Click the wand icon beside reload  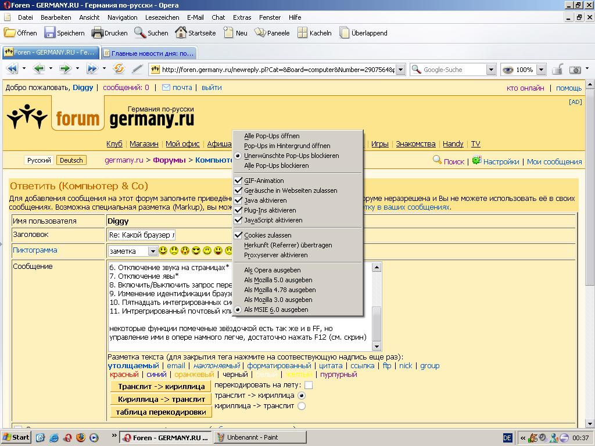click(x=137, y=69)
